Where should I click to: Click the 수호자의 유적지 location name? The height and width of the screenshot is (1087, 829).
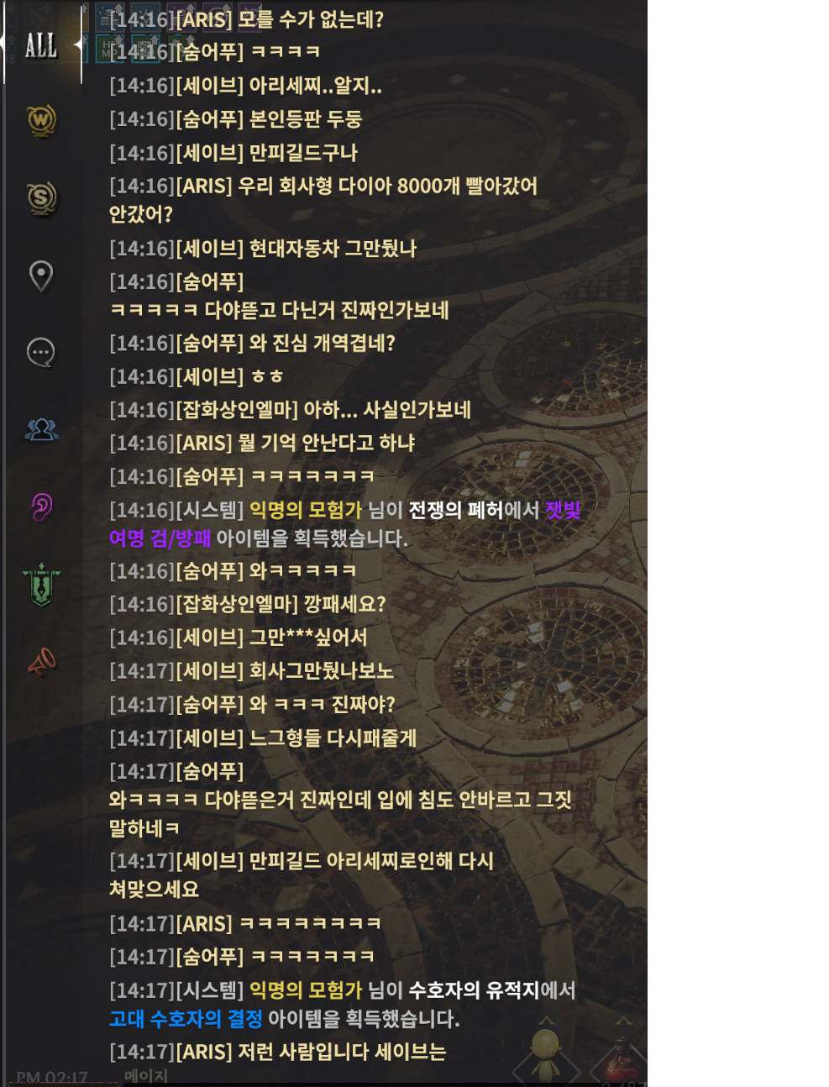coord(473,990)
